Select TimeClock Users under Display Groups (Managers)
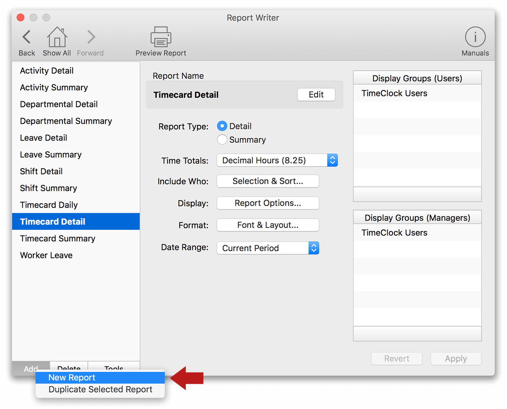Screen dimensions: 507x409 click(x=394, y=232)
